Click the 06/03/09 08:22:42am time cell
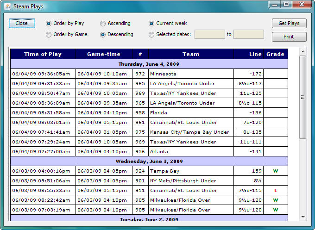 tap(43, 200)
